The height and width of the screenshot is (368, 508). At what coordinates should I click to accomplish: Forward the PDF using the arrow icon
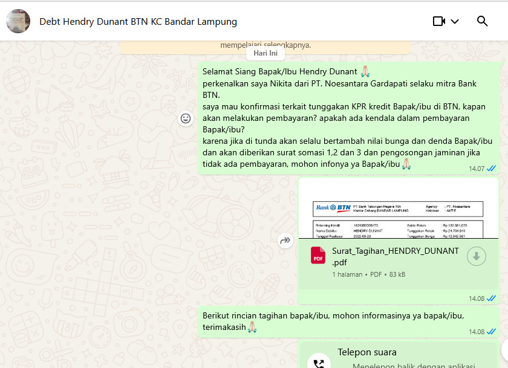tap(285, 241)
